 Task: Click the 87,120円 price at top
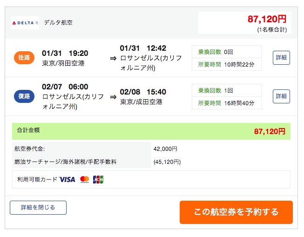pos(267,19)
